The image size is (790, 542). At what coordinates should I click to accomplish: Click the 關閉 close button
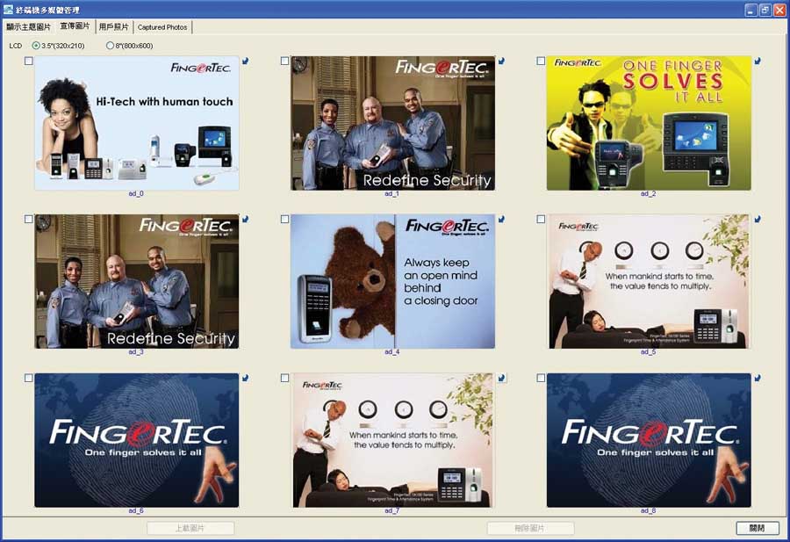point(757,528)
